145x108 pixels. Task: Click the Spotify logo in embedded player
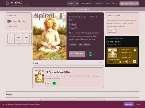point(135,50)
